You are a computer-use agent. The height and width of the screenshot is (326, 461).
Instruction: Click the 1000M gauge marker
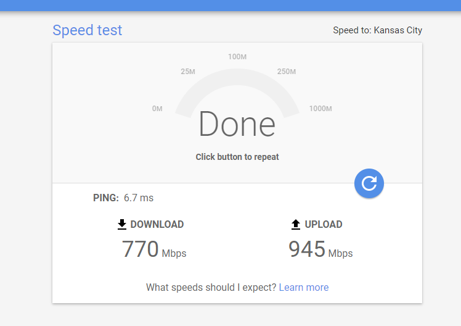(x=320, y=109)
